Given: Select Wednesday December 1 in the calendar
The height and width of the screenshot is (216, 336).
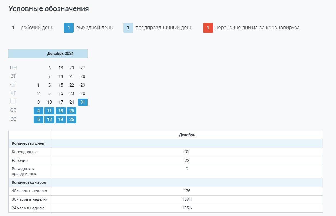Looking at the screenshot, I should pyautogui.click(x=38, y=85).
